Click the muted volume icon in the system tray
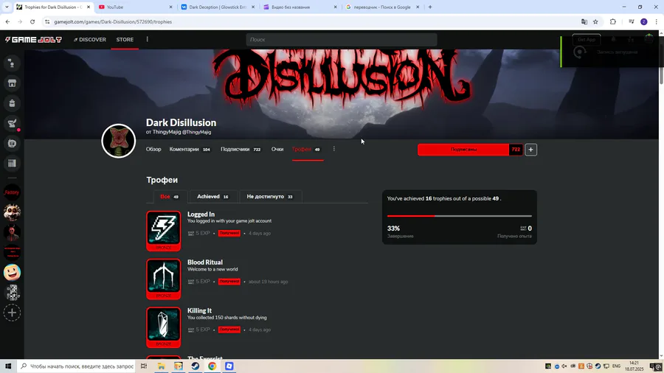Screen dimensions: 664x373 [564, 366]
